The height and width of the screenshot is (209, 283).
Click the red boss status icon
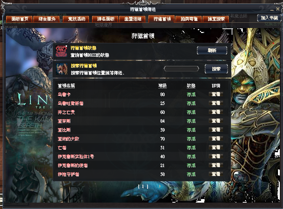coord(61,51)
